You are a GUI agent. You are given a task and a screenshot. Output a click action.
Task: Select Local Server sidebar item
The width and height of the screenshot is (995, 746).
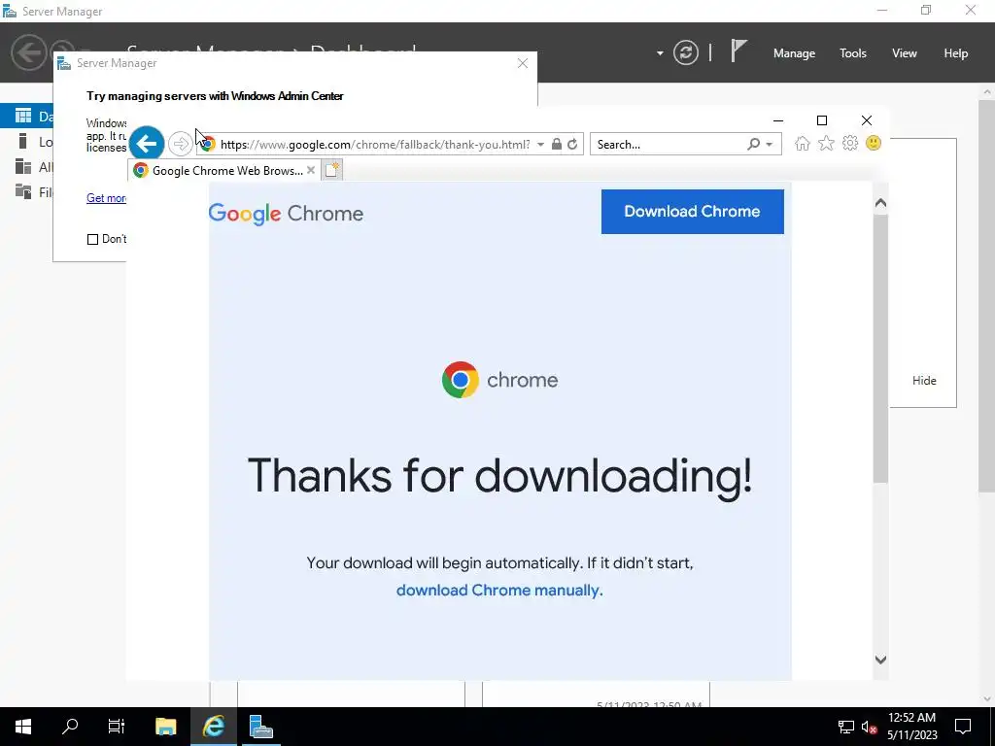[x=26, y=142]
